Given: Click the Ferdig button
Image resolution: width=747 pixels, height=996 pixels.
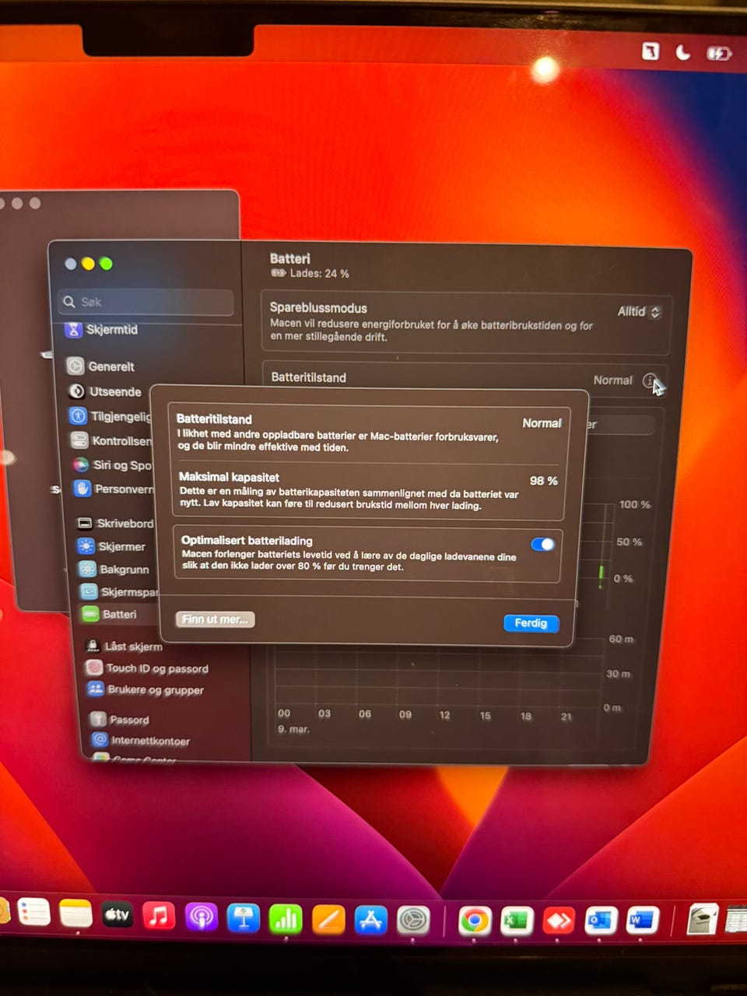Looking at the screenshot, I should pyautogui.click(x=531, y=622).
